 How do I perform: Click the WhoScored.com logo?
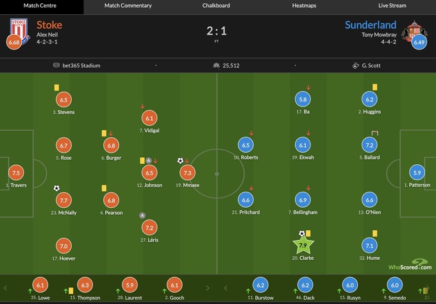pos(409,266)
